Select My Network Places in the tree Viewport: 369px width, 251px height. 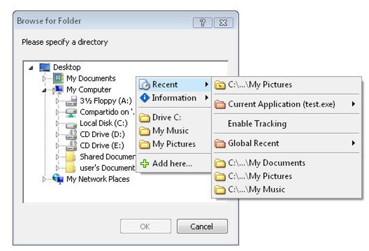[98, 179]
